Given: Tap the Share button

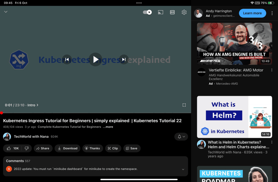Looking at the screenshot, I should coord(43,148).
